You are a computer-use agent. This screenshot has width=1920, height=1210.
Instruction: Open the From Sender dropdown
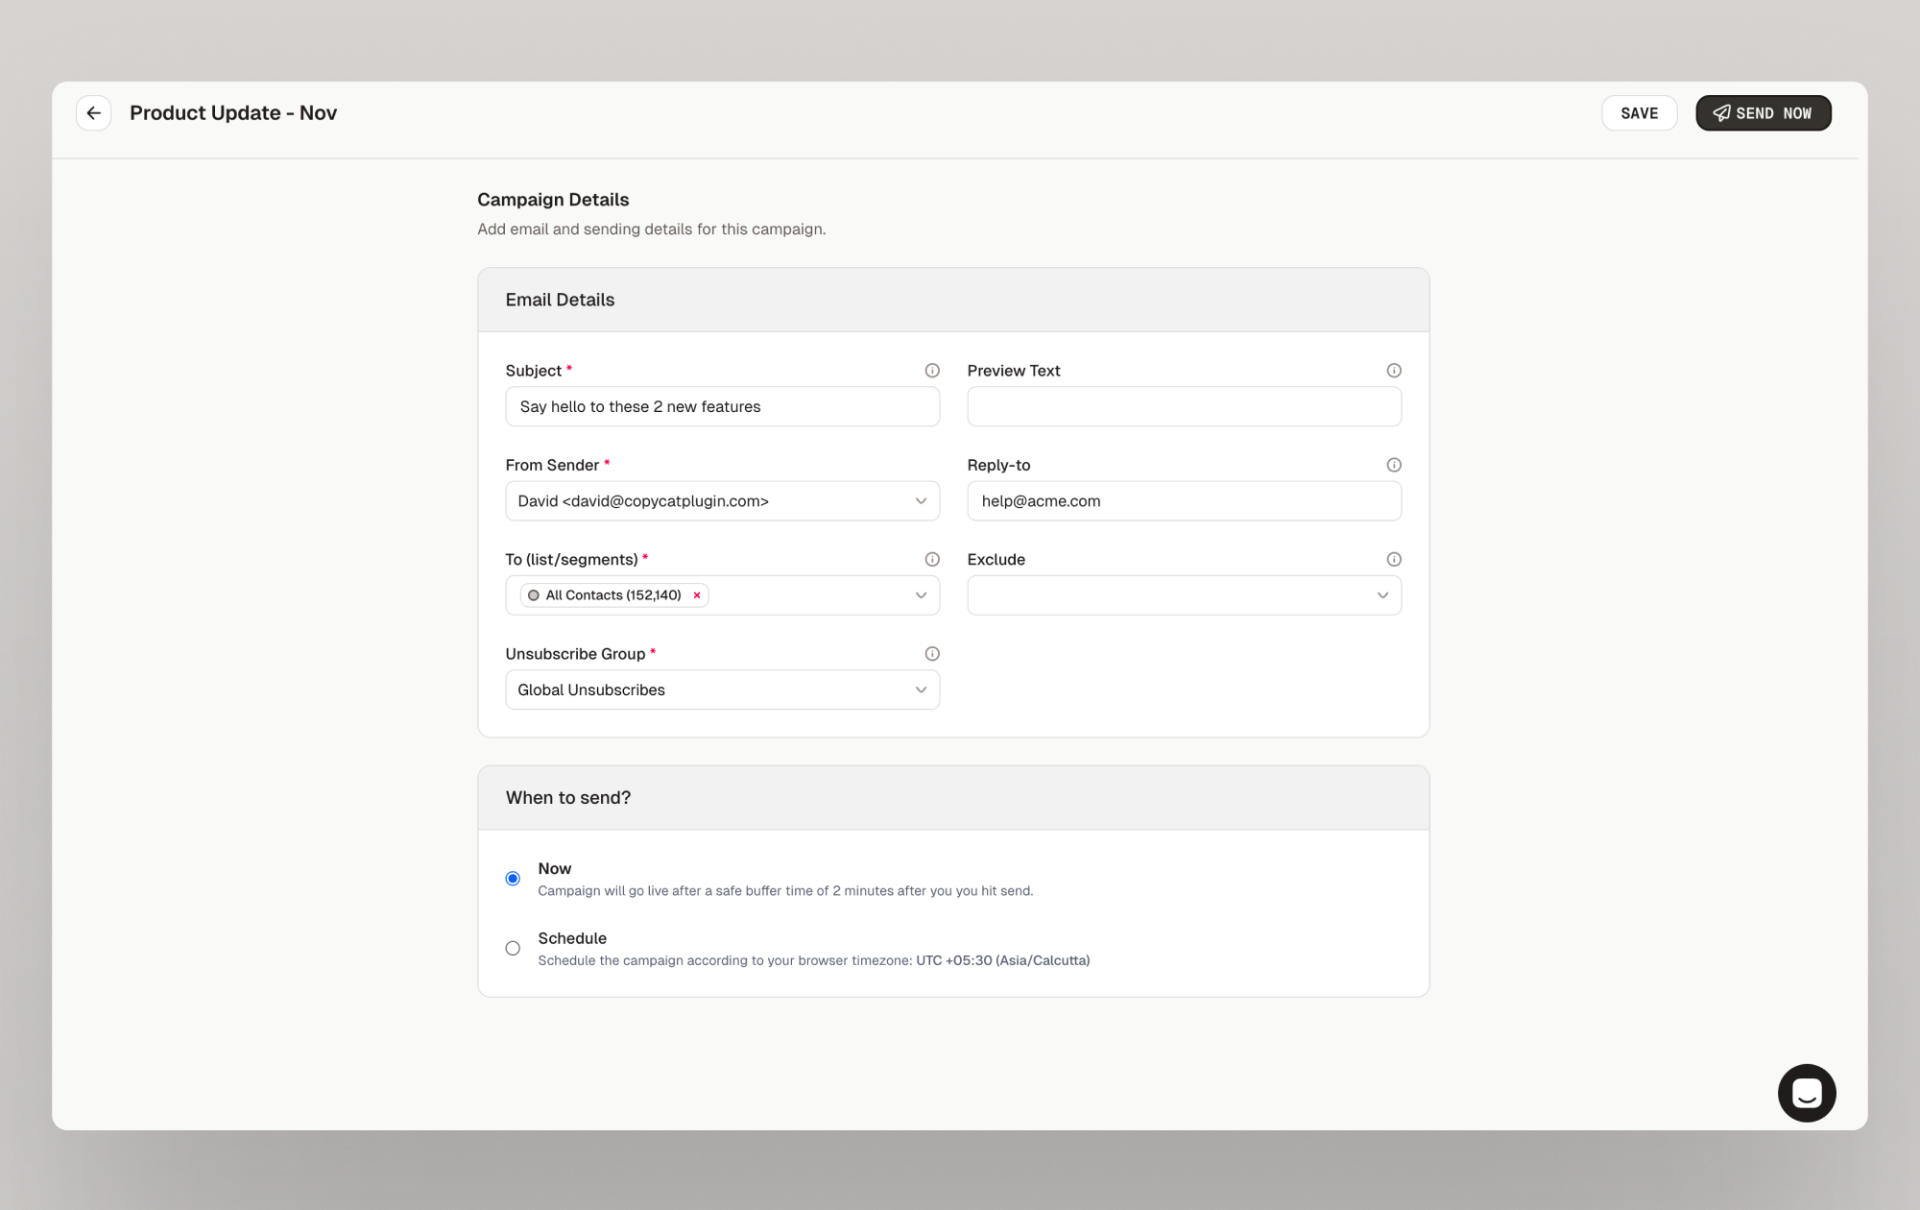[722, 501]
